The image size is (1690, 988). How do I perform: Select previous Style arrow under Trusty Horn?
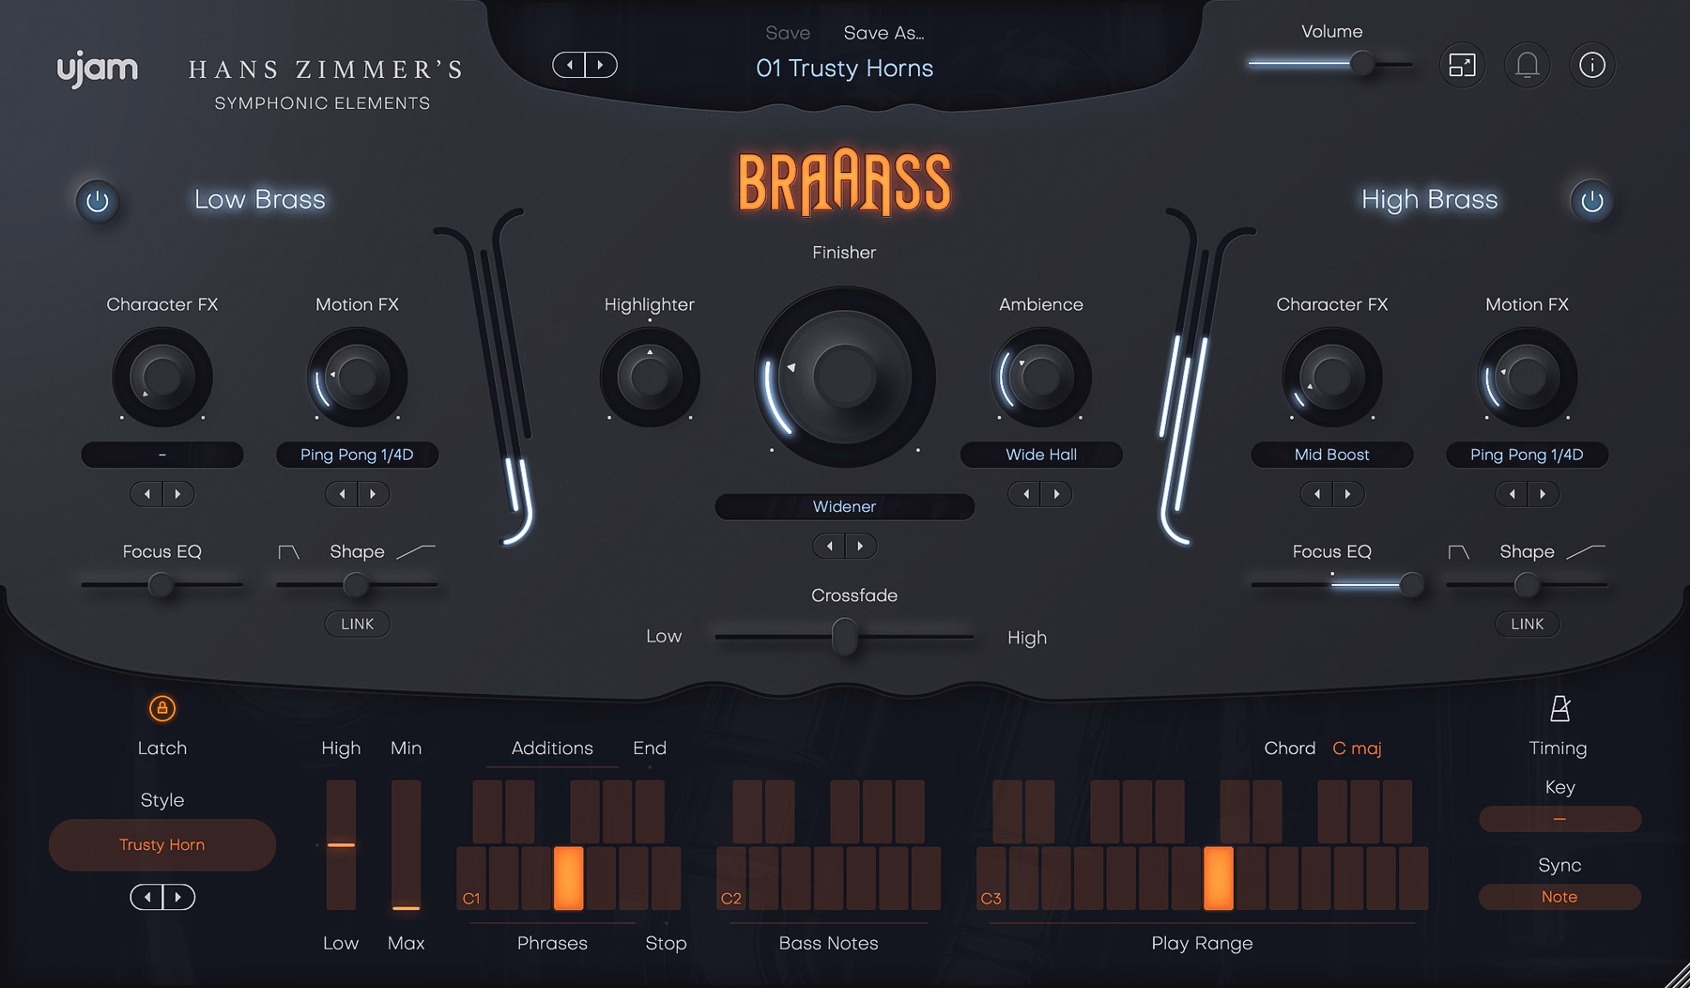[146, 897]
